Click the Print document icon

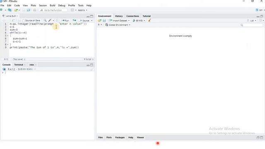pos(34,10)
